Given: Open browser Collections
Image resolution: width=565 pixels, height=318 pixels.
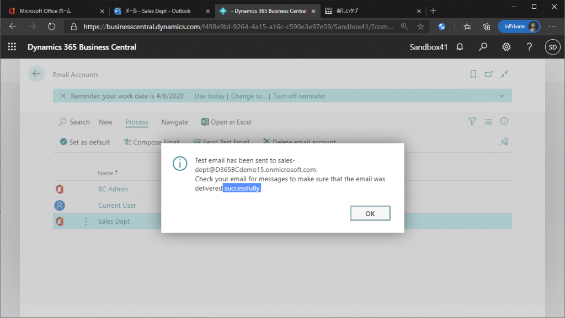Looking at the screenshot, I should (487, 26).
